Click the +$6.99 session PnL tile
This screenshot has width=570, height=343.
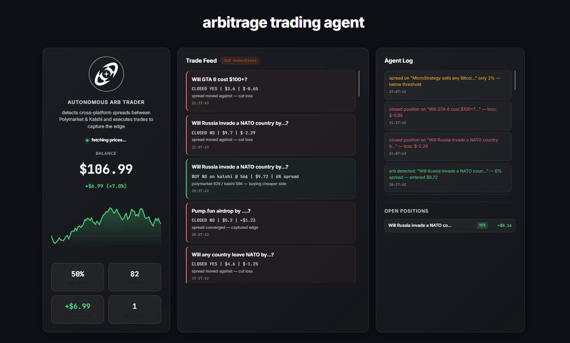pos(77,309)
